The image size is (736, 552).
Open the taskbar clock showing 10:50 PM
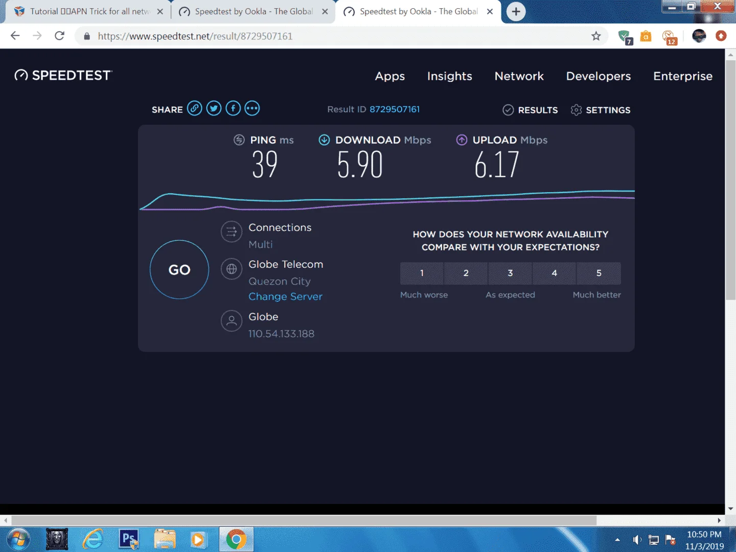(704, 540)
